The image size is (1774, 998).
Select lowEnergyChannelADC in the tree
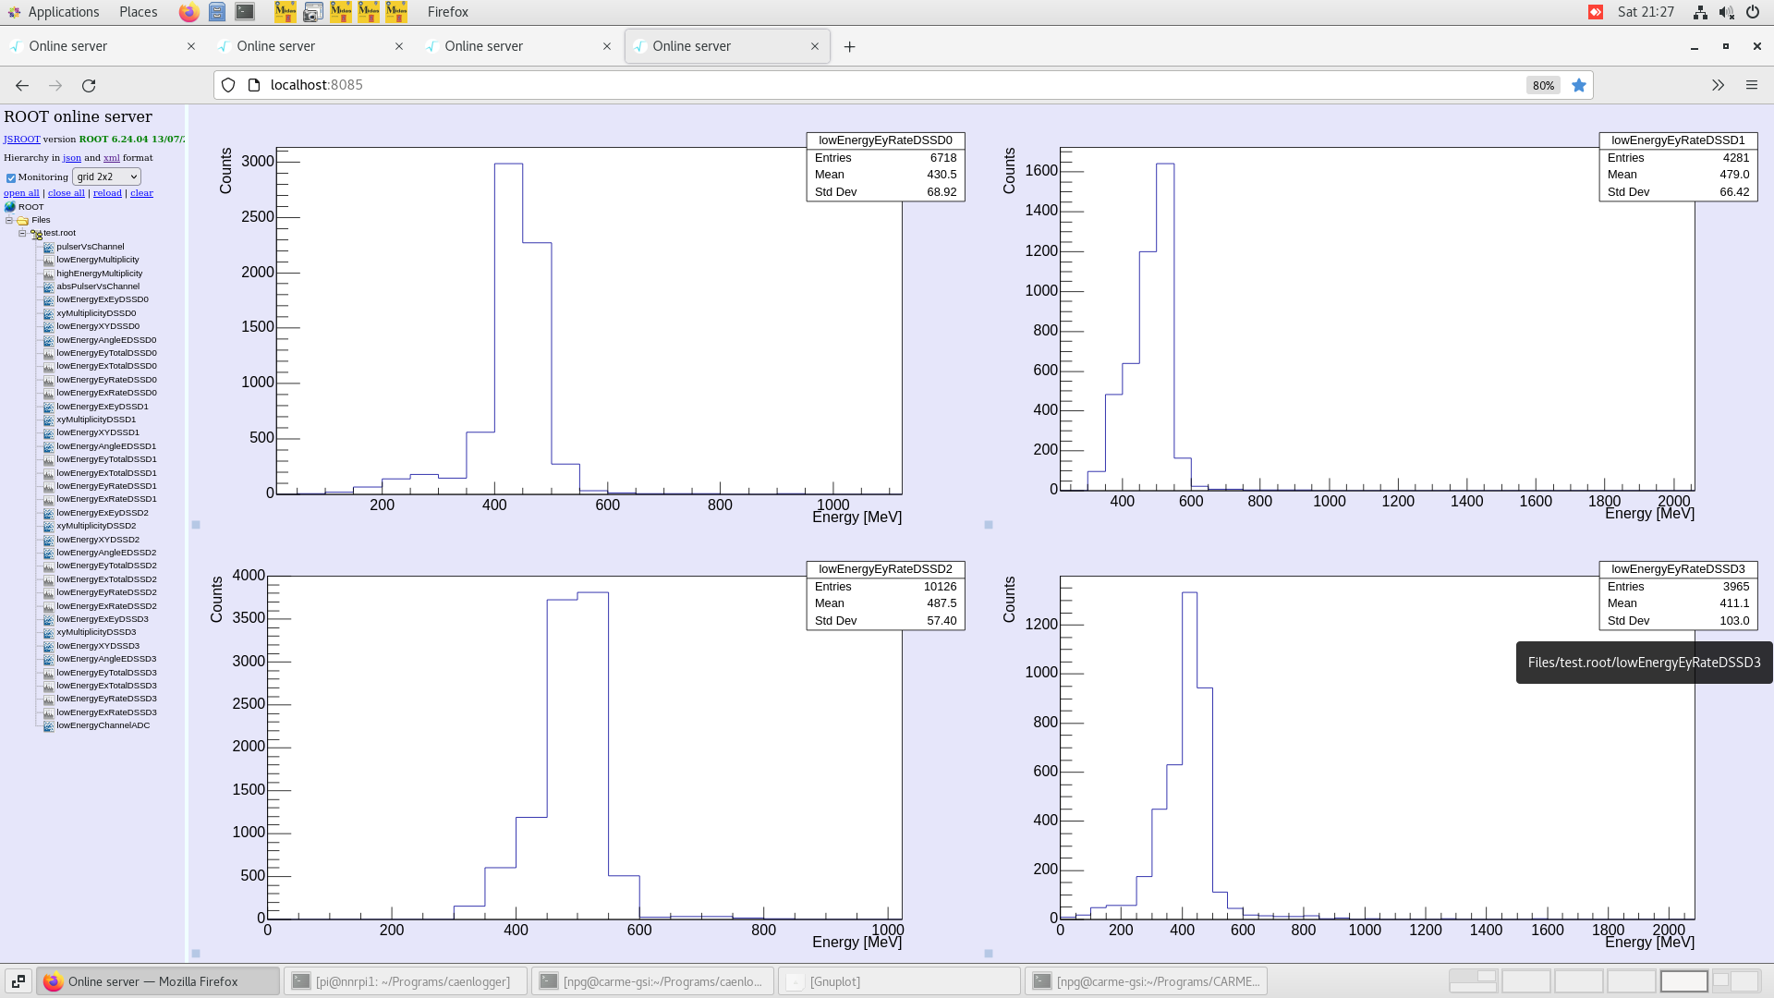pos(103,726)
